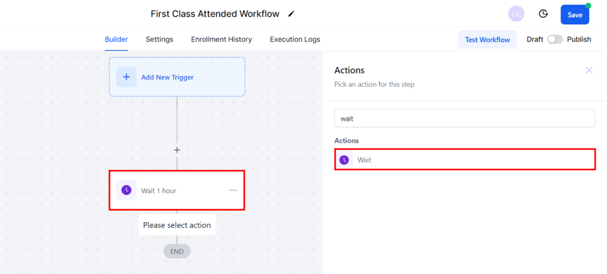607x274 pixels.
Task: Select the Wait 1 hour step card
Action: [178, 191]
